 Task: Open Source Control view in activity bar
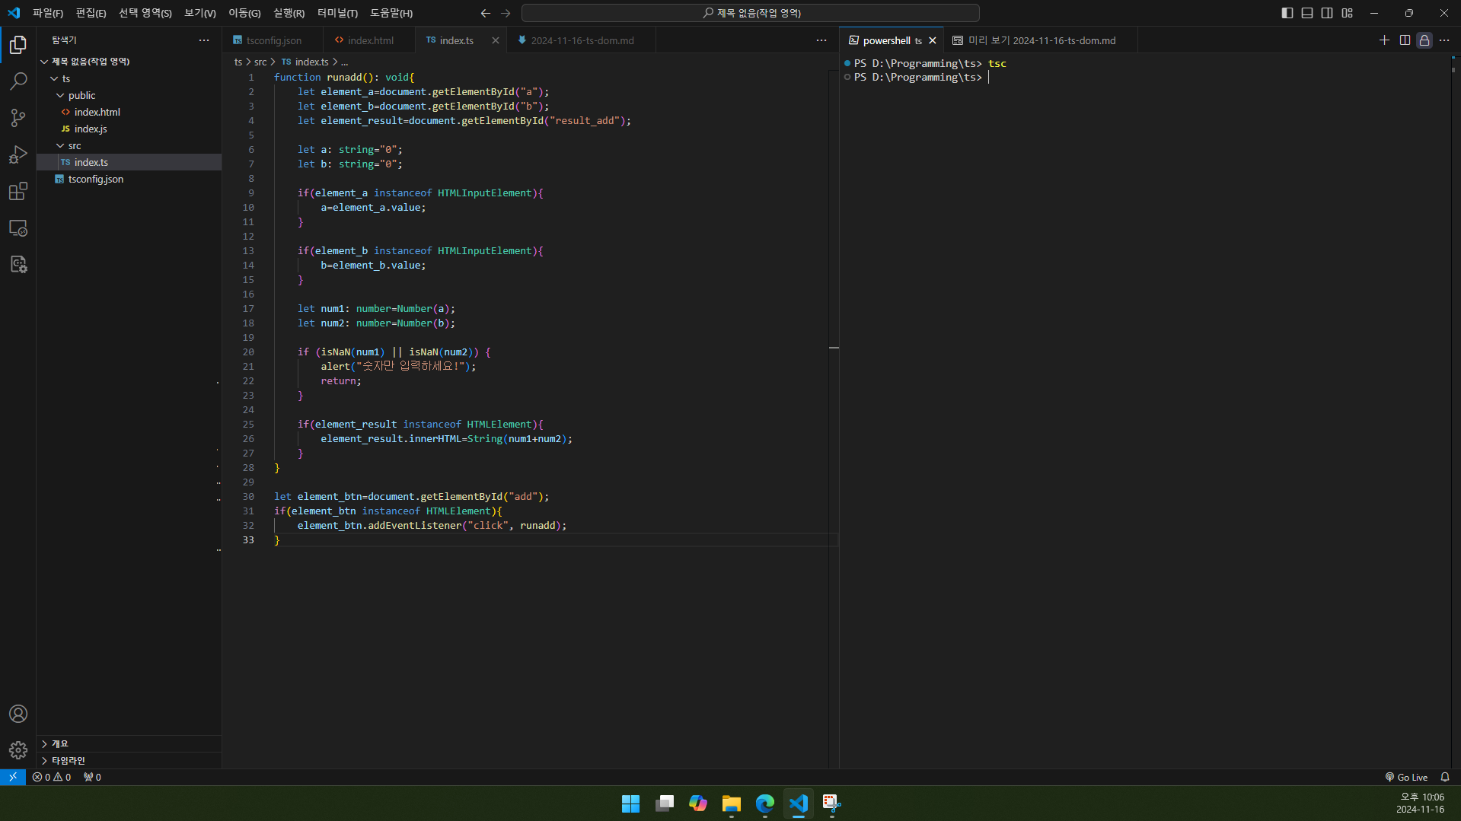pos(18,117)
